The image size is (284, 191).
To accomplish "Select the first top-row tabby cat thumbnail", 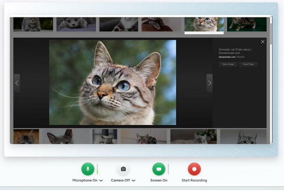I will (x=33, y=24).
